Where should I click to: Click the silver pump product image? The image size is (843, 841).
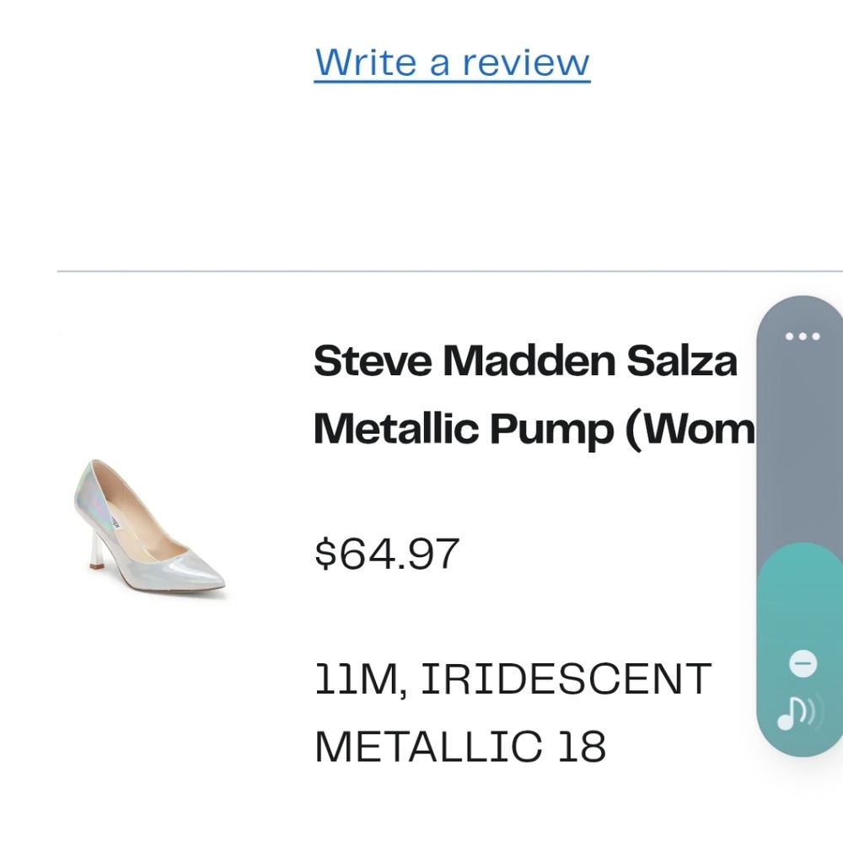click(150, 528)
